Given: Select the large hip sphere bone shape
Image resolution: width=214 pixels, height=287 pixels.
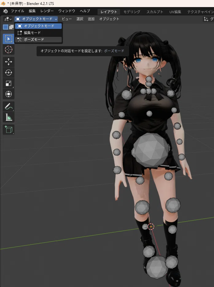Looking at the screenshot, I should (151, 150).
